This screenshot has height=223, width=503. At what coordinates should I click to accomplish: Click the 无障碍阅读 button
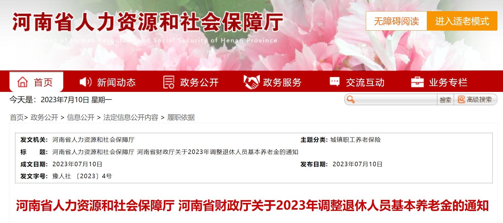coord(396,21)
